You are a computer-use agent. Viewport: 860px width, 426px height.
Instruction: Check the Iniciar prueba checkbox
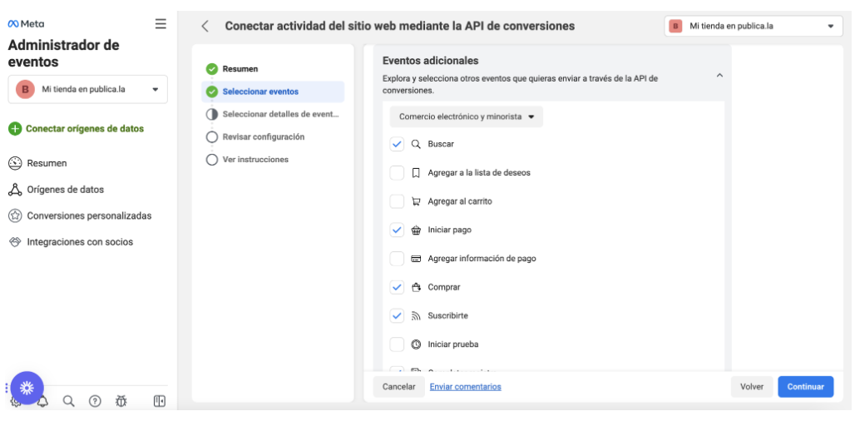click(397, 344)
